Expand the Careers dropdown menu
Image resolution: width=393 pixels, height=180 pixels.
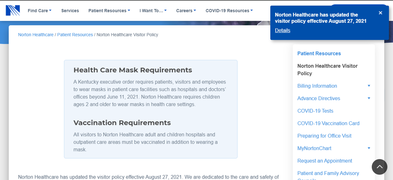click(186, 10)
